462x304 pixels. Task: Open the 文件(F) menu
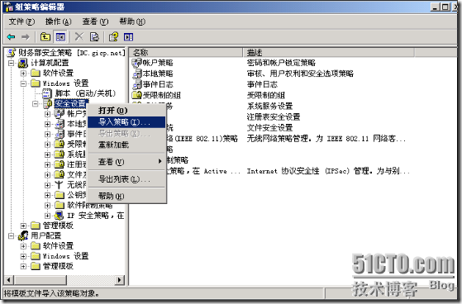pos(21,21)
